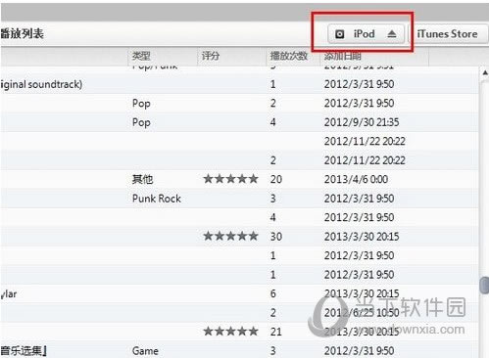
Task: Select the play count 20 cell
Action: (x=276, y=179)
